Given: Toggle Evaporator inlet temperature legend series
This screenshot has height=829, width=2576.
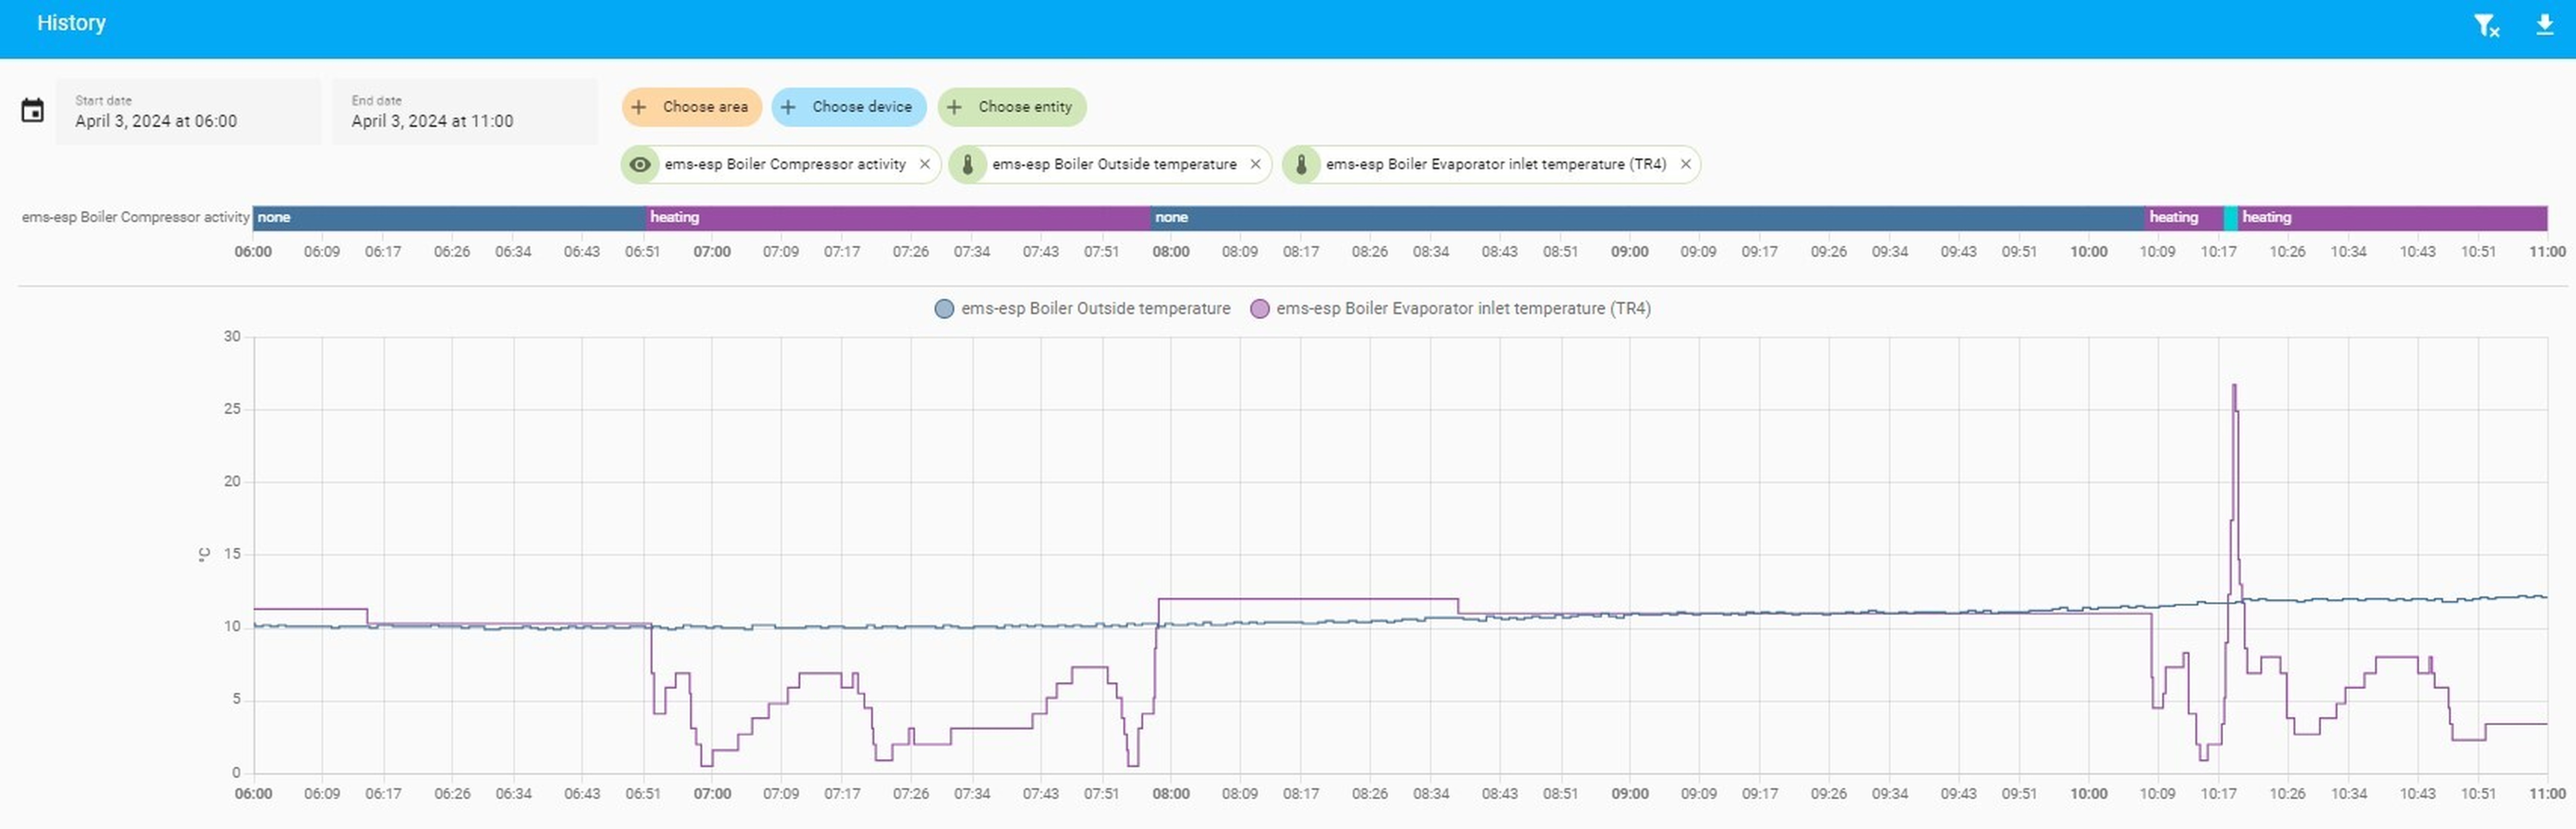Looking at the screenshot, I should 1451,309.
